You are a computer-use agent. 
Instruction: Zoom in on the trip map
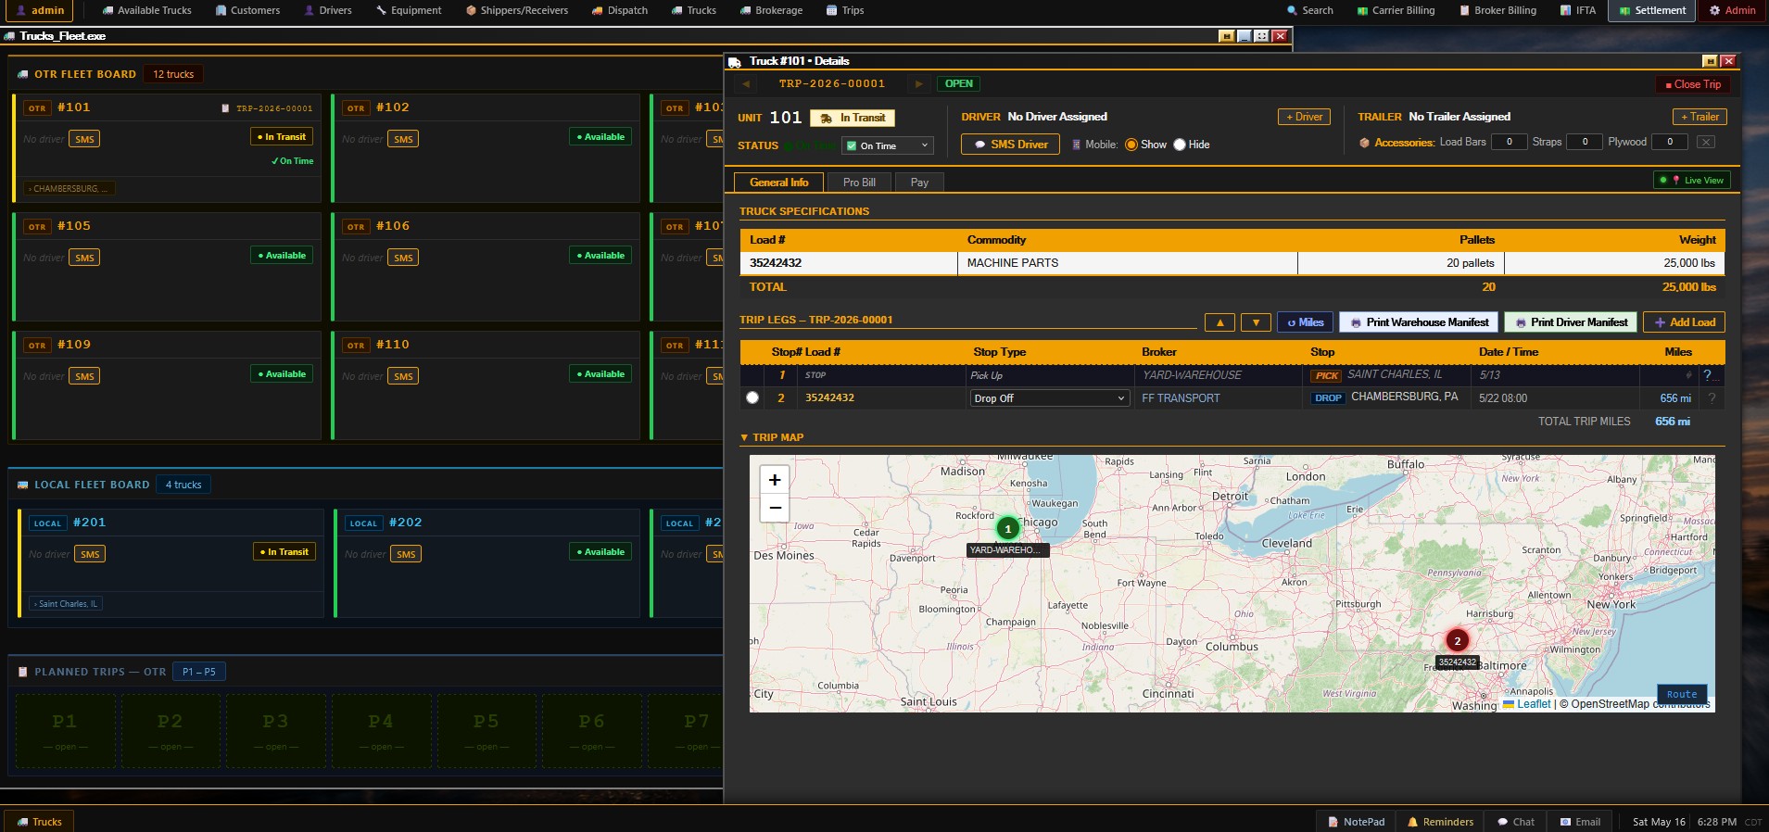pos(775,479)
